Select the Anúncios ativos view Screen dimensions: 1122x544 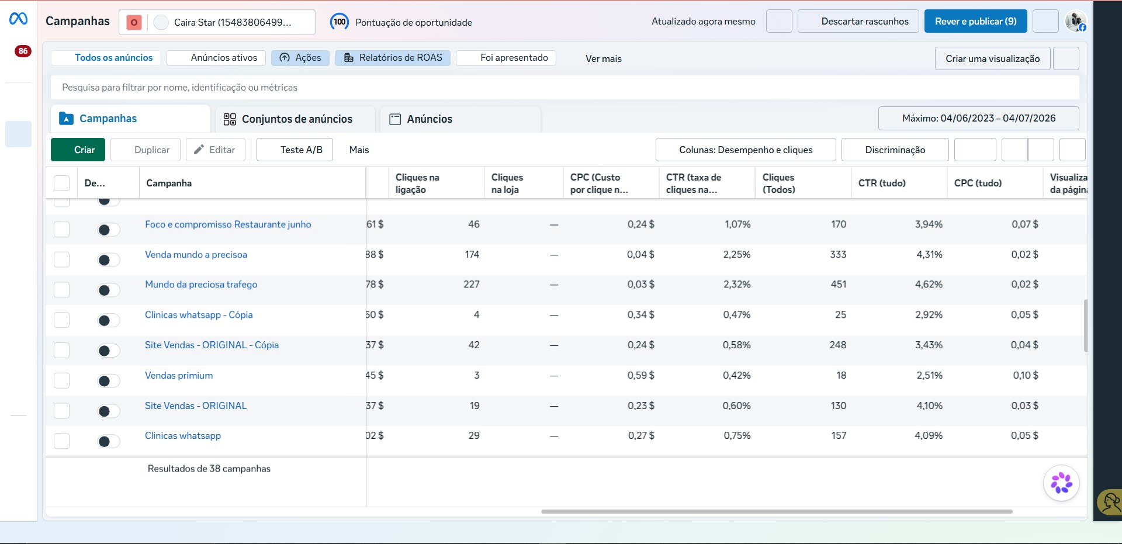tap(216, 58)
